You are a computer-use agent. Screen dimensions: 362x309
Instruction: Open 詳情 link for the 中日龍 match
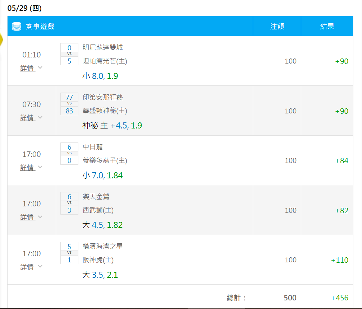tap(28, 168)
